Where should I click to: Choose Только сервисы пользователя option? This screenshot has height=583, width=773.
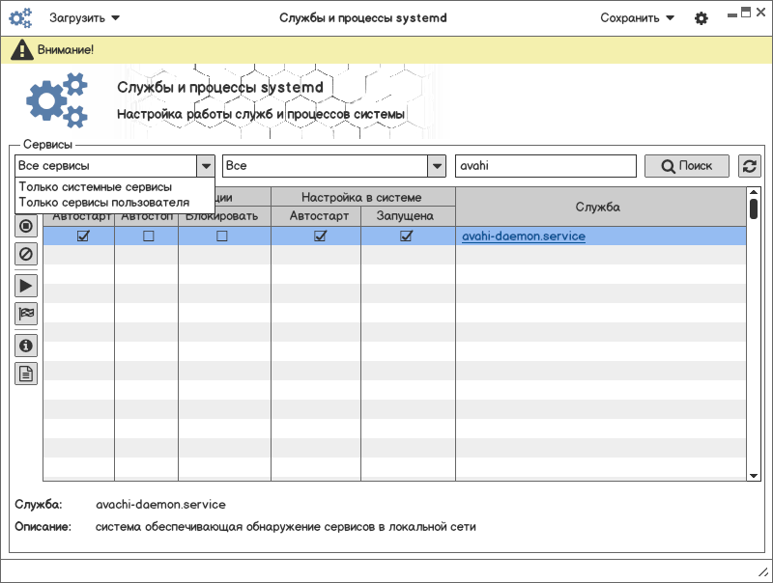tap(103, 202)
